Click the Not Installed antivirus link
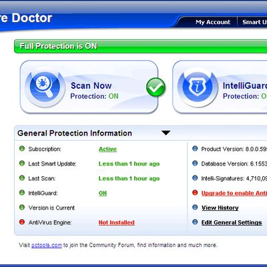 pyautogui.click(x=117, y=222)
